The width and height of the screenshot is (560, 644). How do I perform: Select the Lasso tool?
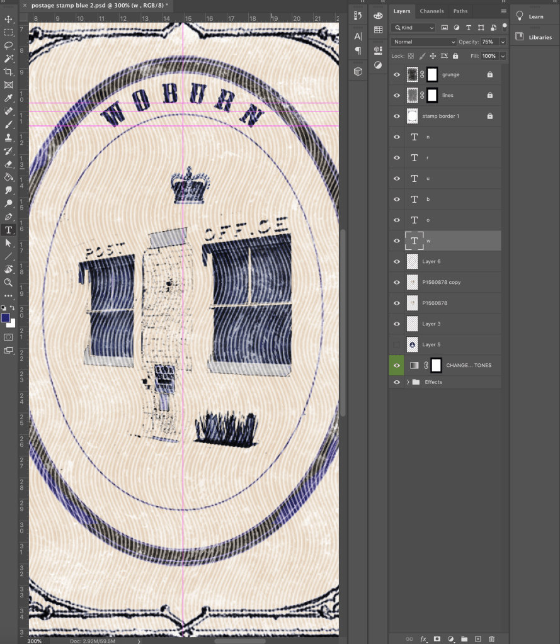[x=9, y=45]
